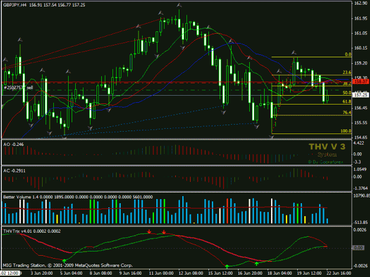Click the 8 Jun 08:00 time label
The width and height of the screenshot is (370, 277).
[x=101, y=273]
